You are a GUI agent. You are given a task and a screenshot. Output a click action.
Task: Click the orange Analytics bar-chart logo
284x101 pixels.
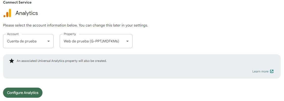(7, 13)
